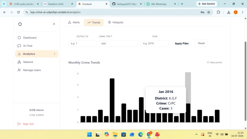Open Manage Users in the sidebar
Viewport: 247px width, 139px height.
tap(32, 70)
